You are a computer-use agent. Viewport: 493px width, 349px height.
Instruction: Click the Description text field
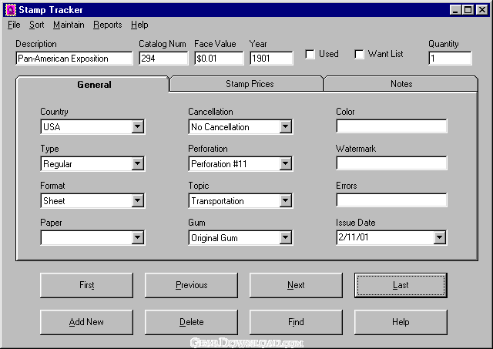point(73,59)
